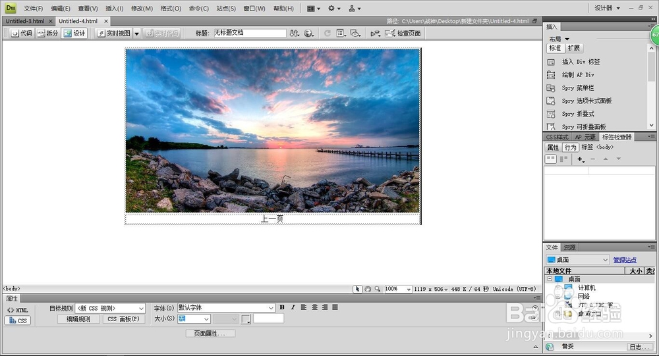Viewport: 659px width, 356px height.
Task: Click the 标题 document title field
Action: (x=250, y=33)
